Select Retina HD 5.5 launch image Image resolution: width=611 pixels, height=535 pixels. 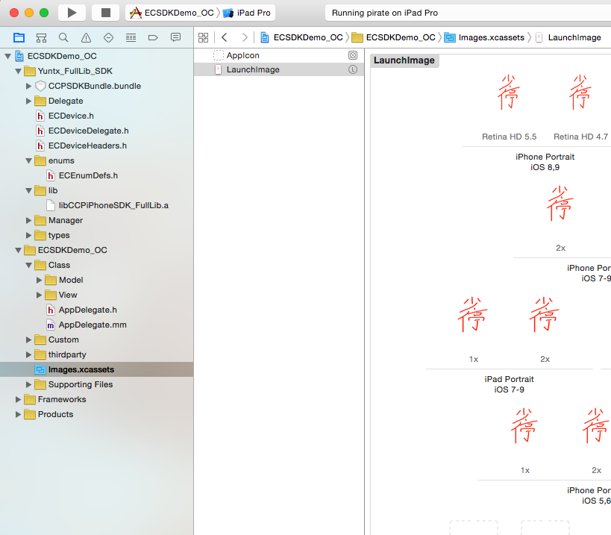pyautogui.click(x=509, y=93)
